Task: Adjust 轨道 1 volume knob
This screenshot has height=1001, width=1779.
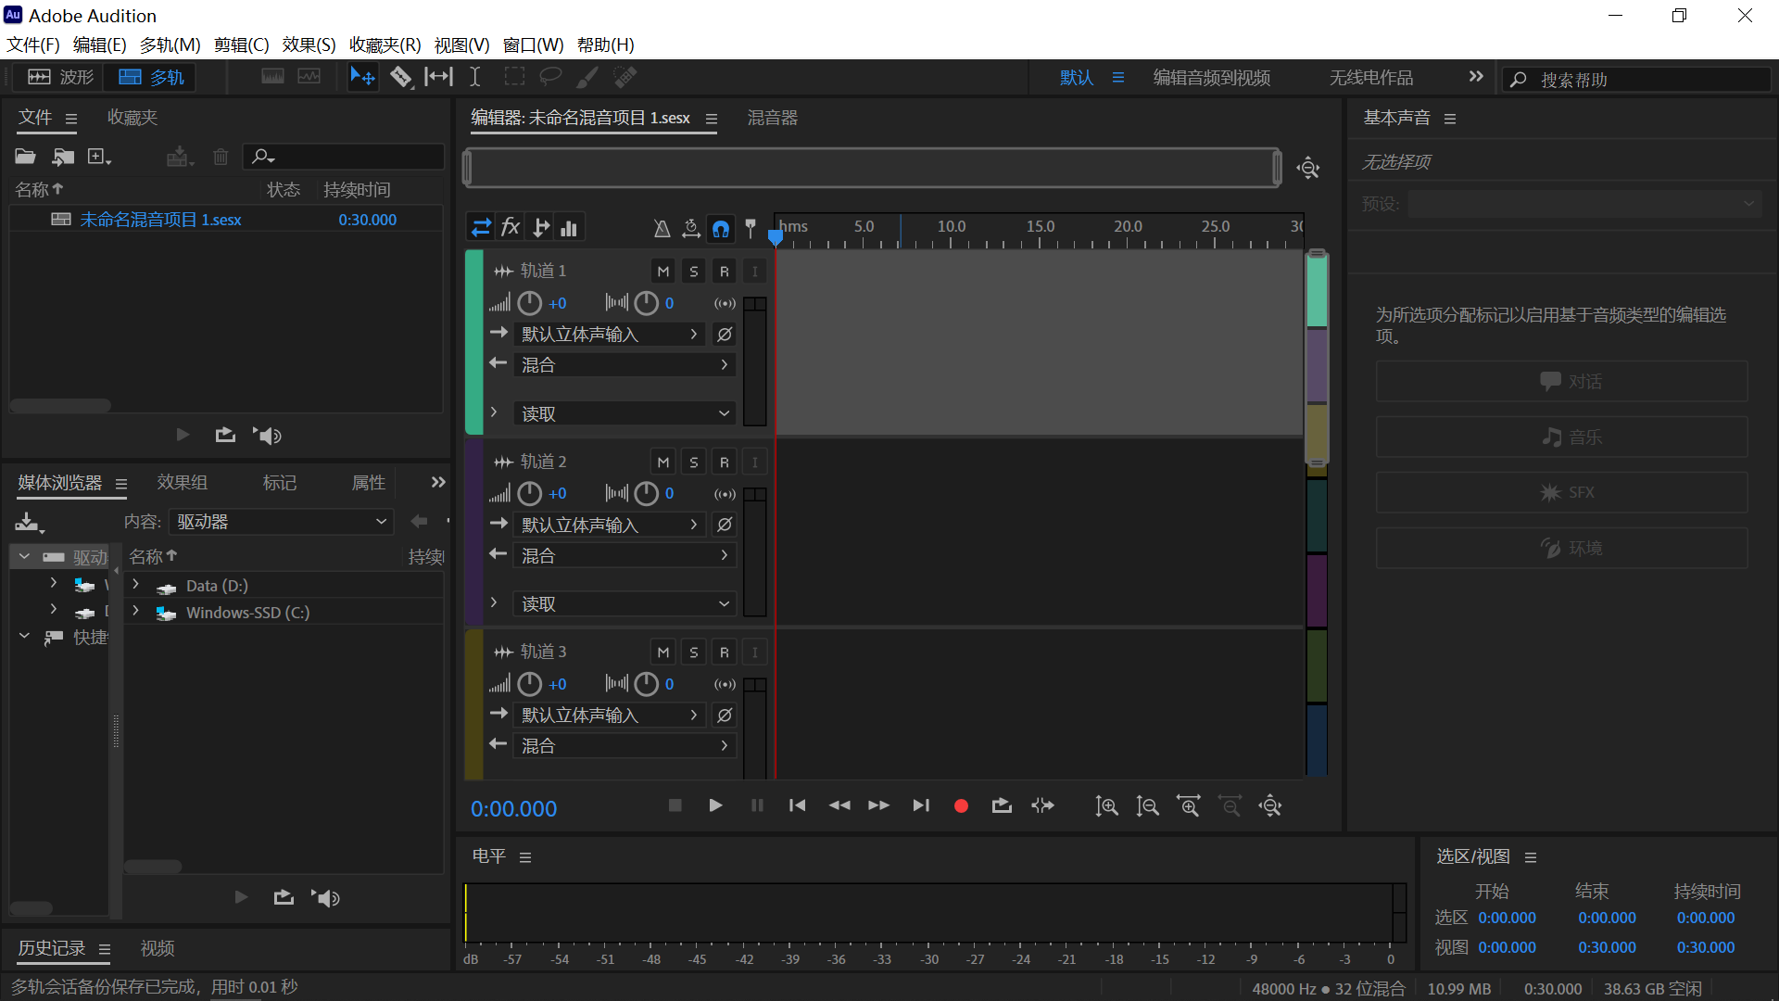Action: 529,303
